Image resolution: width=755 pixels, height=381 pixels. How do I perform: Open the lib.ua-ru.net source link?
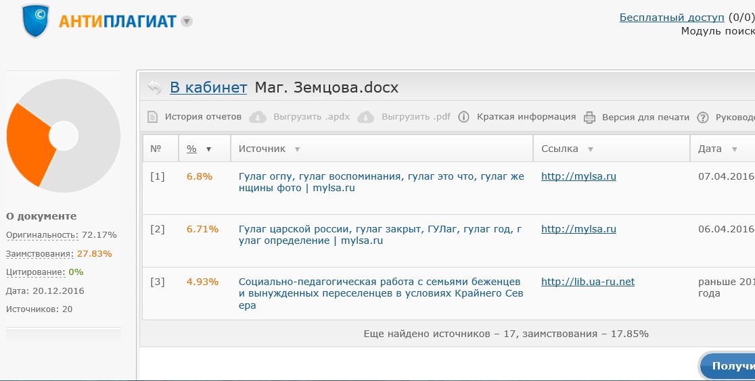(587, 282)
